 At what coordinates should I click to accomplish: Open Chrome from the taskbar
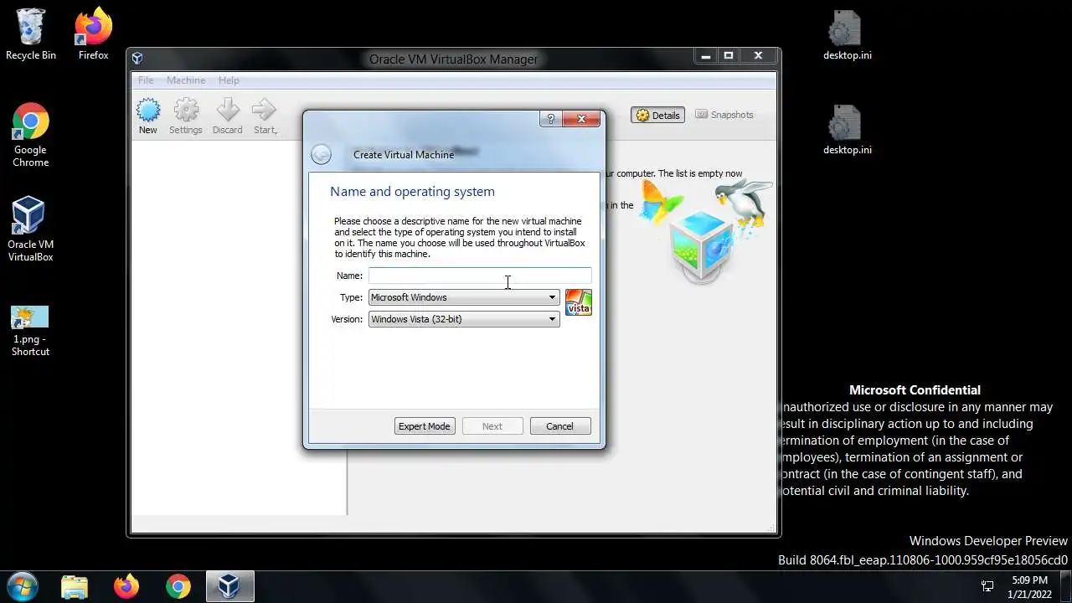pos(178,586)
